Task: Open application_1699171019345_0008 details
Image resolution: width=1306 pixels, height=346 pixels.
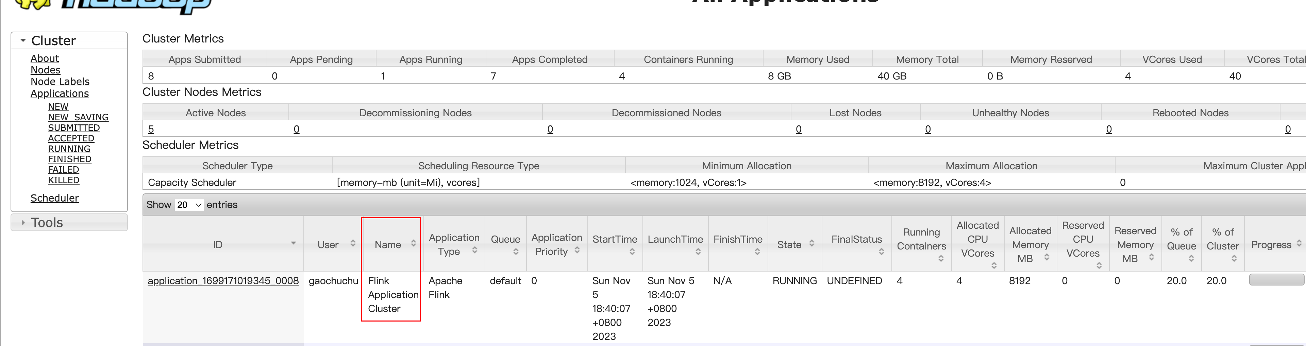Action: click(223, 281)
